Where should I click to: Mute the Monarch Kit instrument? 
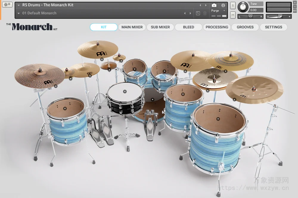(233, 15)
